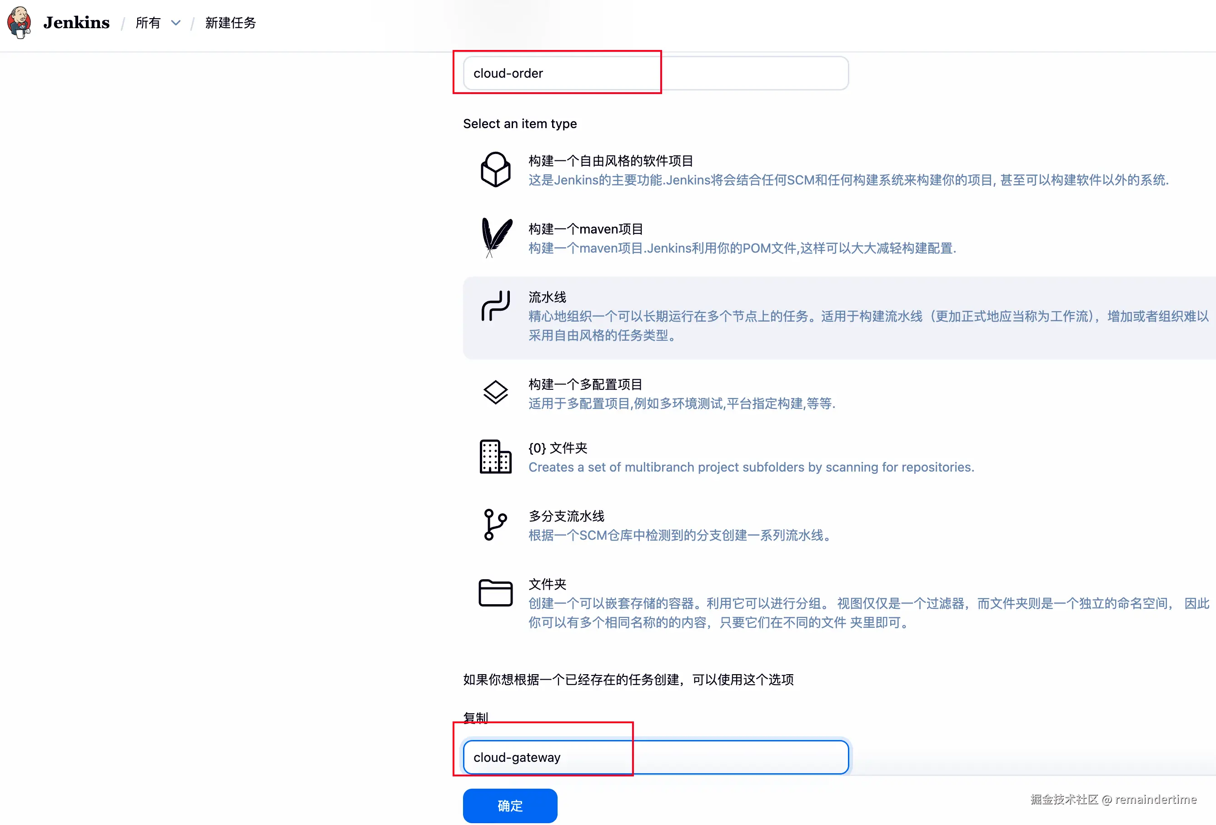Viewport: 1216px width, 825px height.
Task: Click the multibranch pipeline branch icon
Action: [x=495, y=525]
